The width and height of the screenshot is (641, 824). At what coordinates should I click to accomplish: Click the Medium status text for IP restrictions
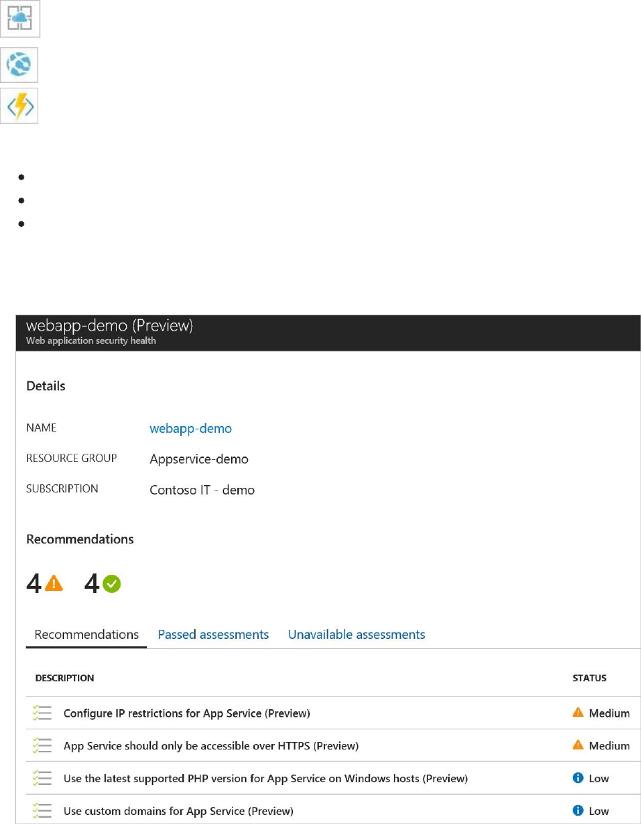point(609,713)
